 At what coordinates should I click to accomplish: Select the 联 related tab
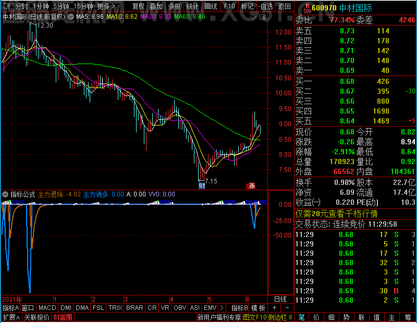[361, 317]
